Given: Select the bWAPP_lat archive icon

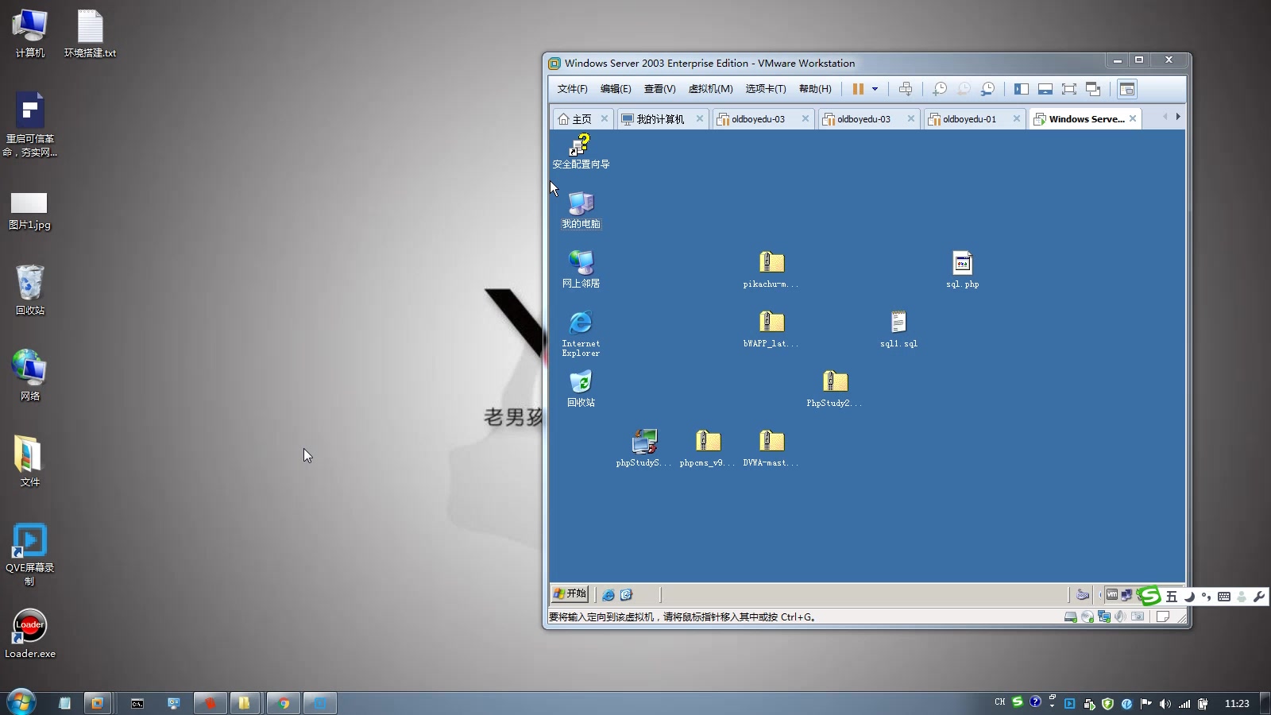Looking at the screenshot, I should pyautogui.click(x=771, y=330).
